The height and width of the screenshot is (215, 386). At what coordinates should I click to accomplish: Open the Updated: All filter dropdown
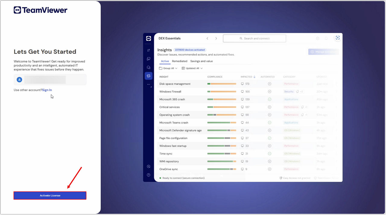tap(192, 68)
